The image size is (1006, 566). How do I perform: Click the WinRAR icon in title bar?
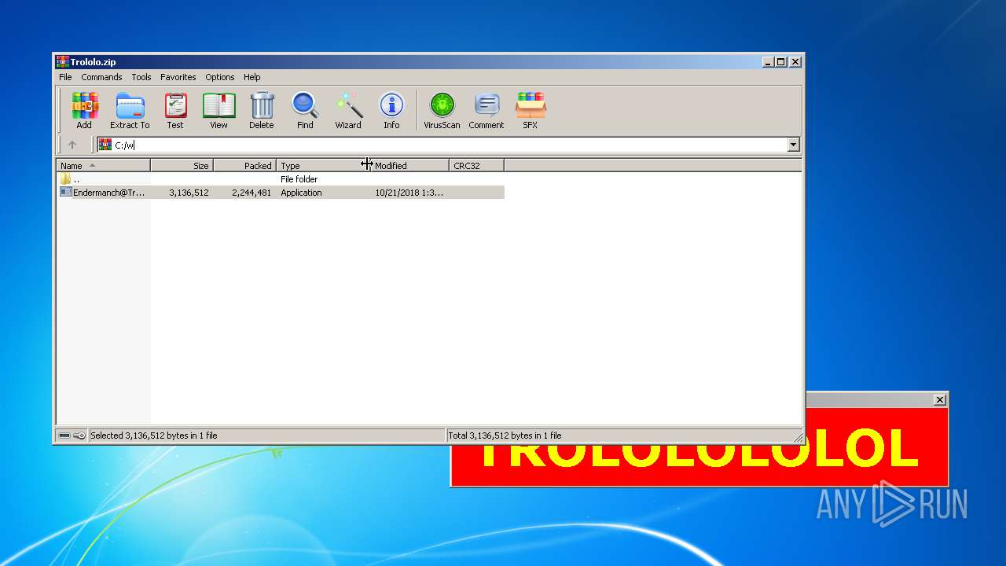[x=62, y=61]
